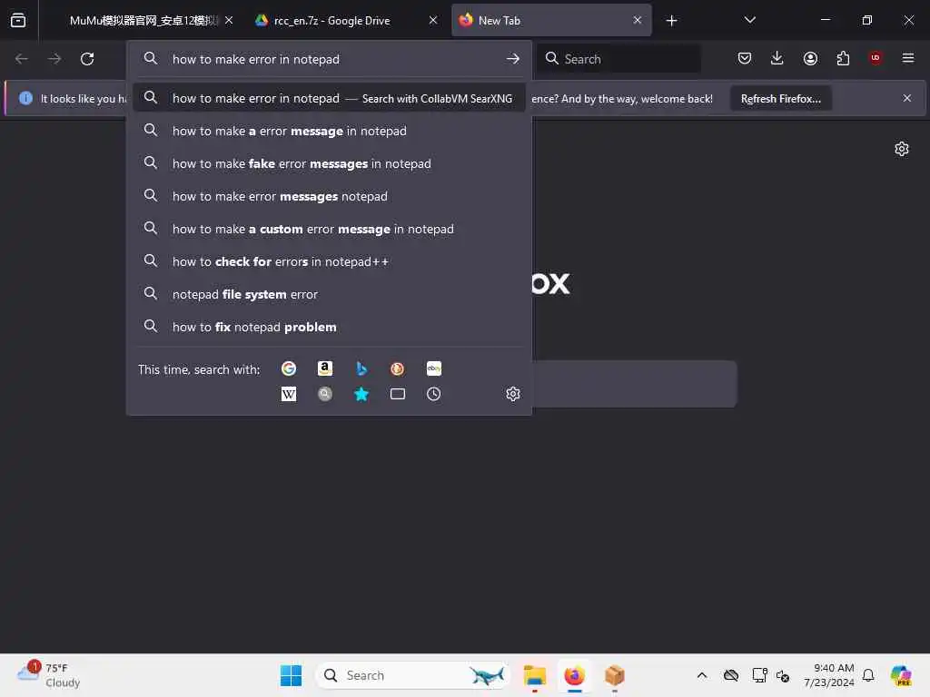930x697 pixels.
Task: Click the Refresh Firefox... button
Action: tap(780, 99)
